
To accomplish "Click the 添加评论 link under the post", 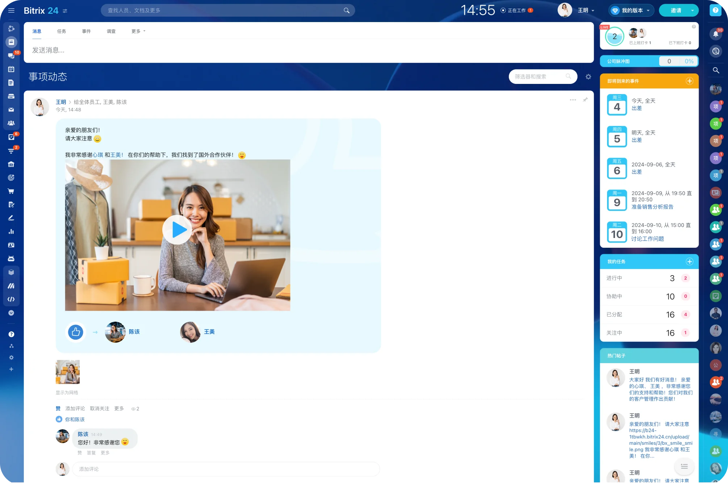I will (x=75, y=409).
